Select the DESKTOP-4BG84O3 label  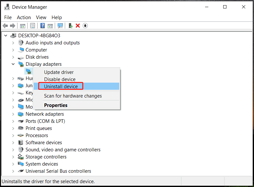tap(39, 36)
